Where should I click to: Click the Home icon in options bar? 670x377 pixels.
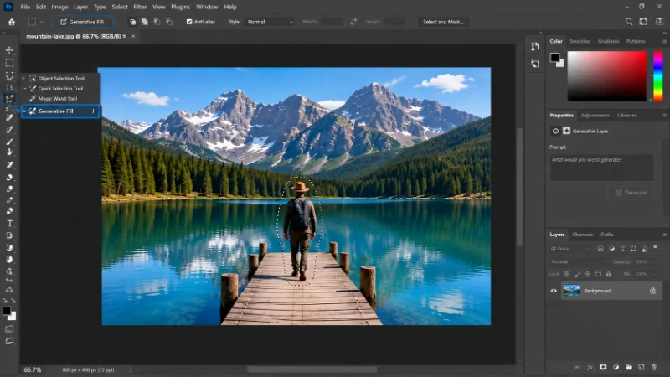[12, 22]
